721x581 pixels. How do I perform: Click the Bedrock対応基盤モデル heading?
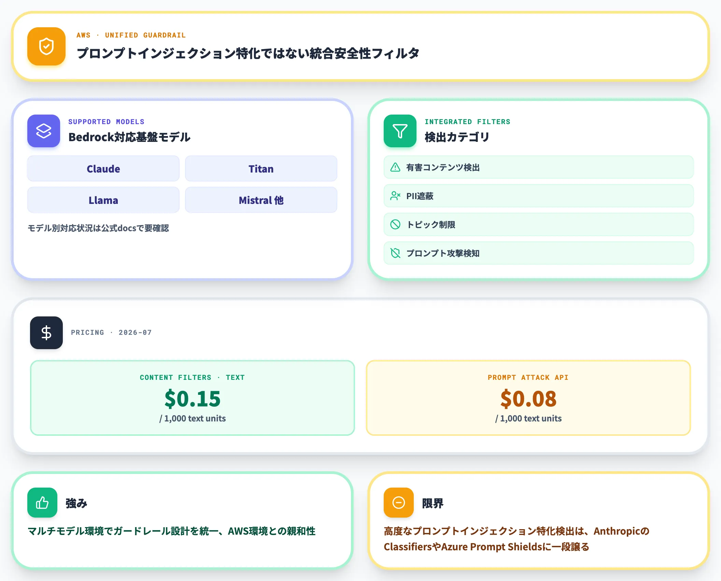(x=129, y=137)
